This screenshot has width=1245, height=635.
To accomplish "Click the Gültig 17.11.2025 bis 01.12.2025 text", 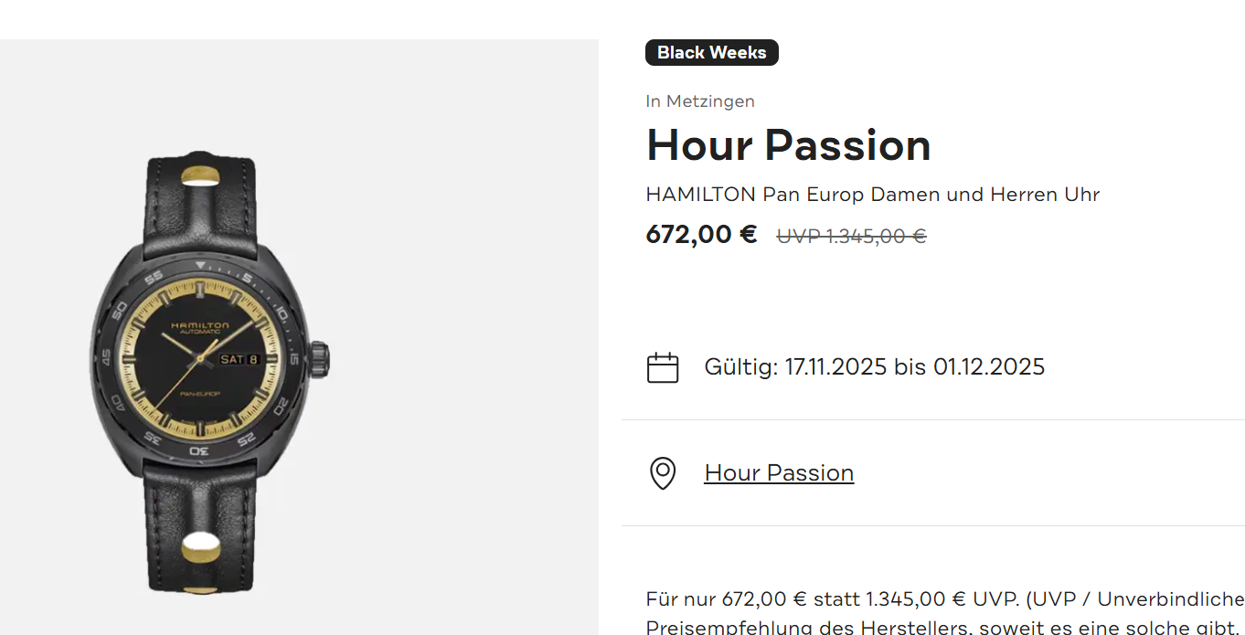I will pyautogui.click(x=874, y=367).
